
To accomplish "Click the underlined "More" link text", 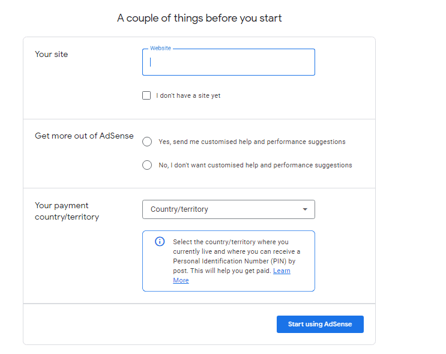I will pos(181,280).
